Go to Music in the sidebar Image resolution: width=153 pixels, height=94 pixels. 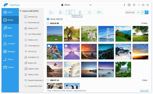(10, 28)
